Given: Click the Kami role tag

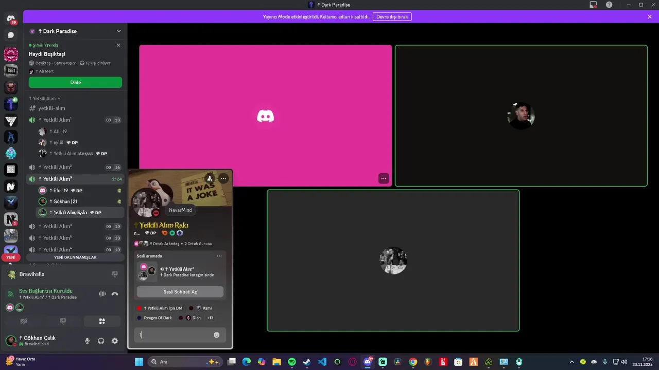Looking at the screenshot, I should [200, 308].
